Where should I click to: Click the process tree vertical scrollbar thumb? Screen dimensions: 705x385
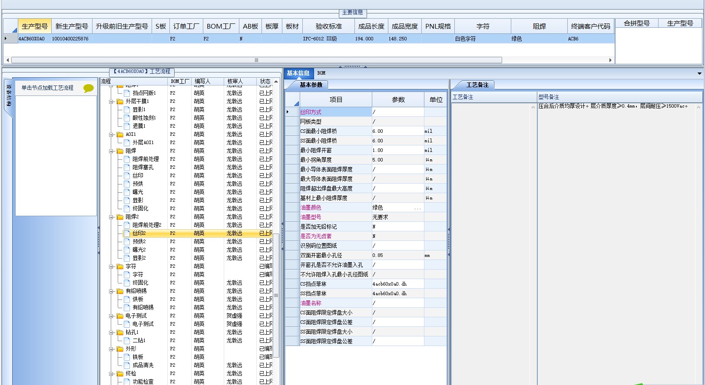(x=276, y=295)
